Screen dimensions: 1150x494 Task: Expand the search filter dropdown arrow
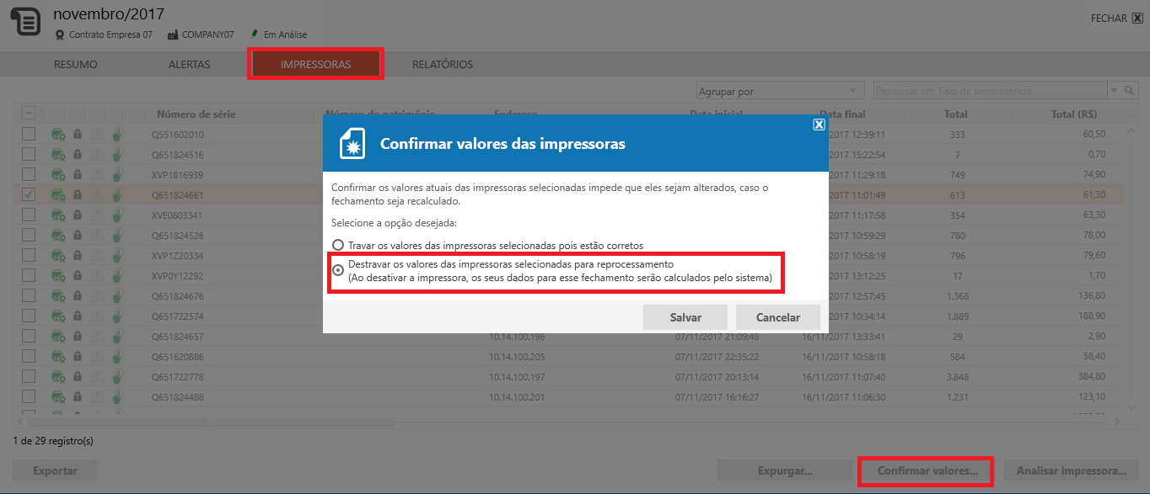pos(1113,91)
